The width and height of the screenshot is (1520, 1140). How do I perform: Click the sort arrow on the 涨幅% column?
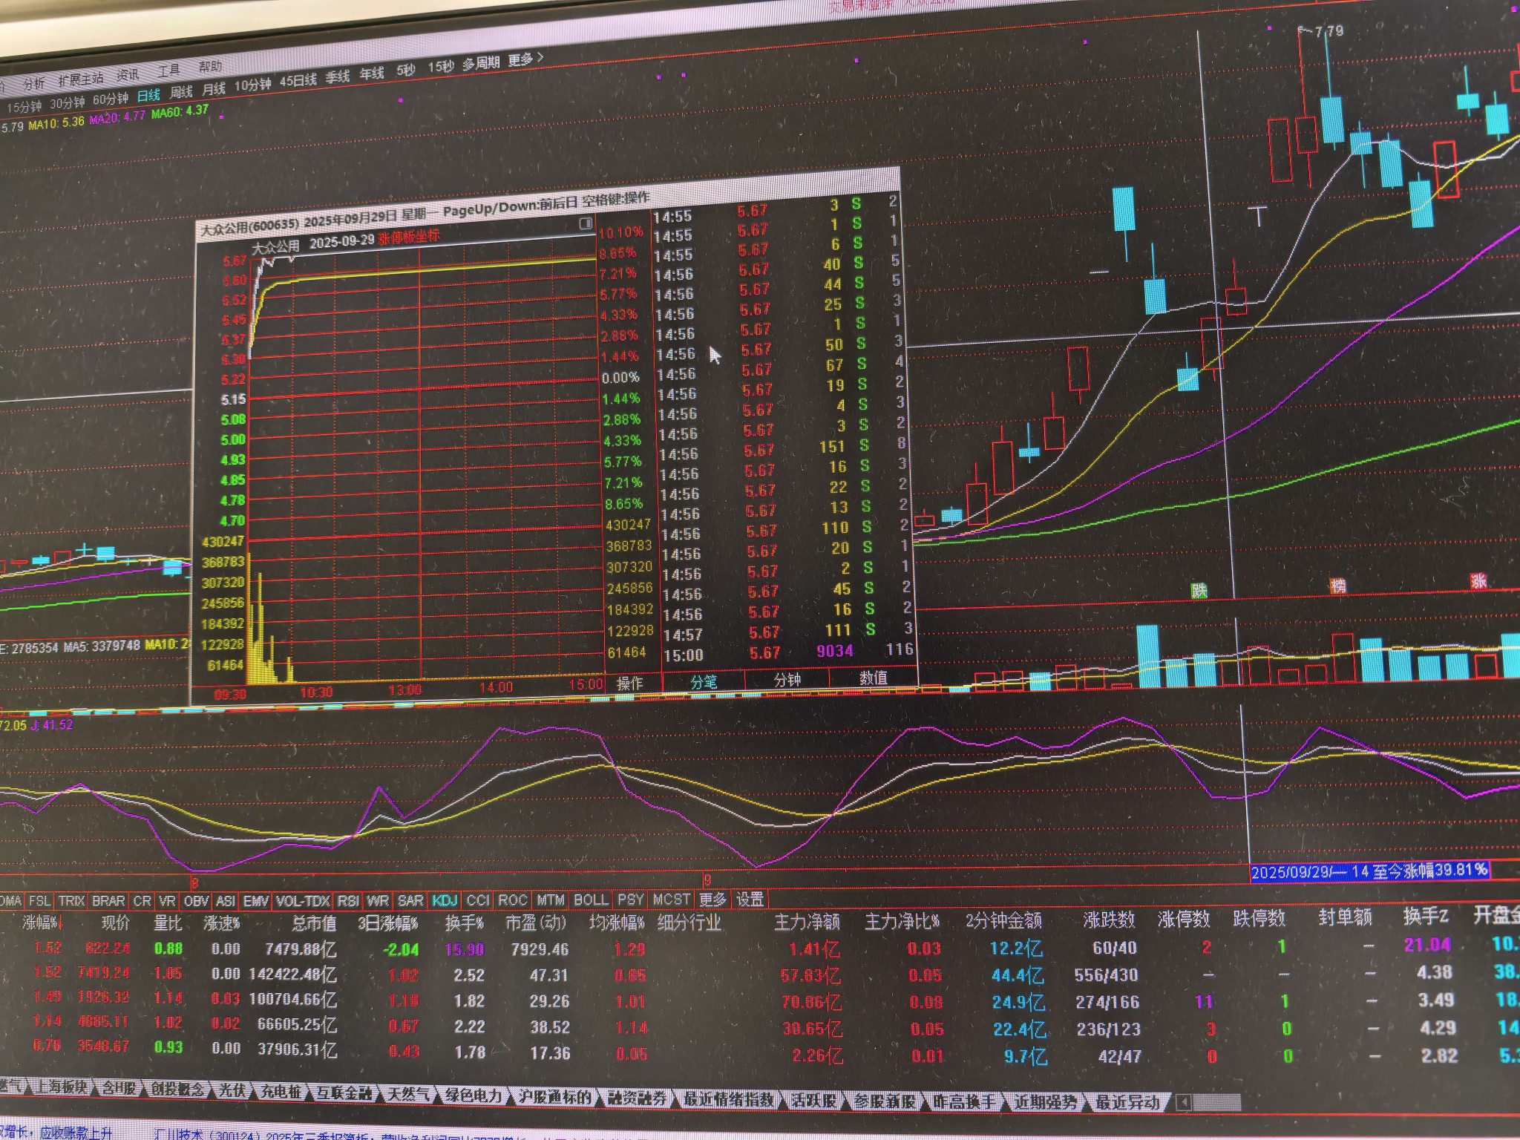(x=61, y=923)
